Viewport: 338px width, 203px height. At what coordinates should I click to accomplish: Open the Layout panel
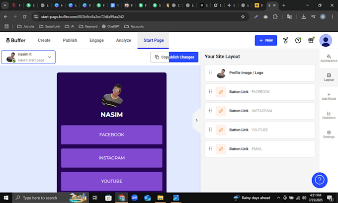pos(329,77)
